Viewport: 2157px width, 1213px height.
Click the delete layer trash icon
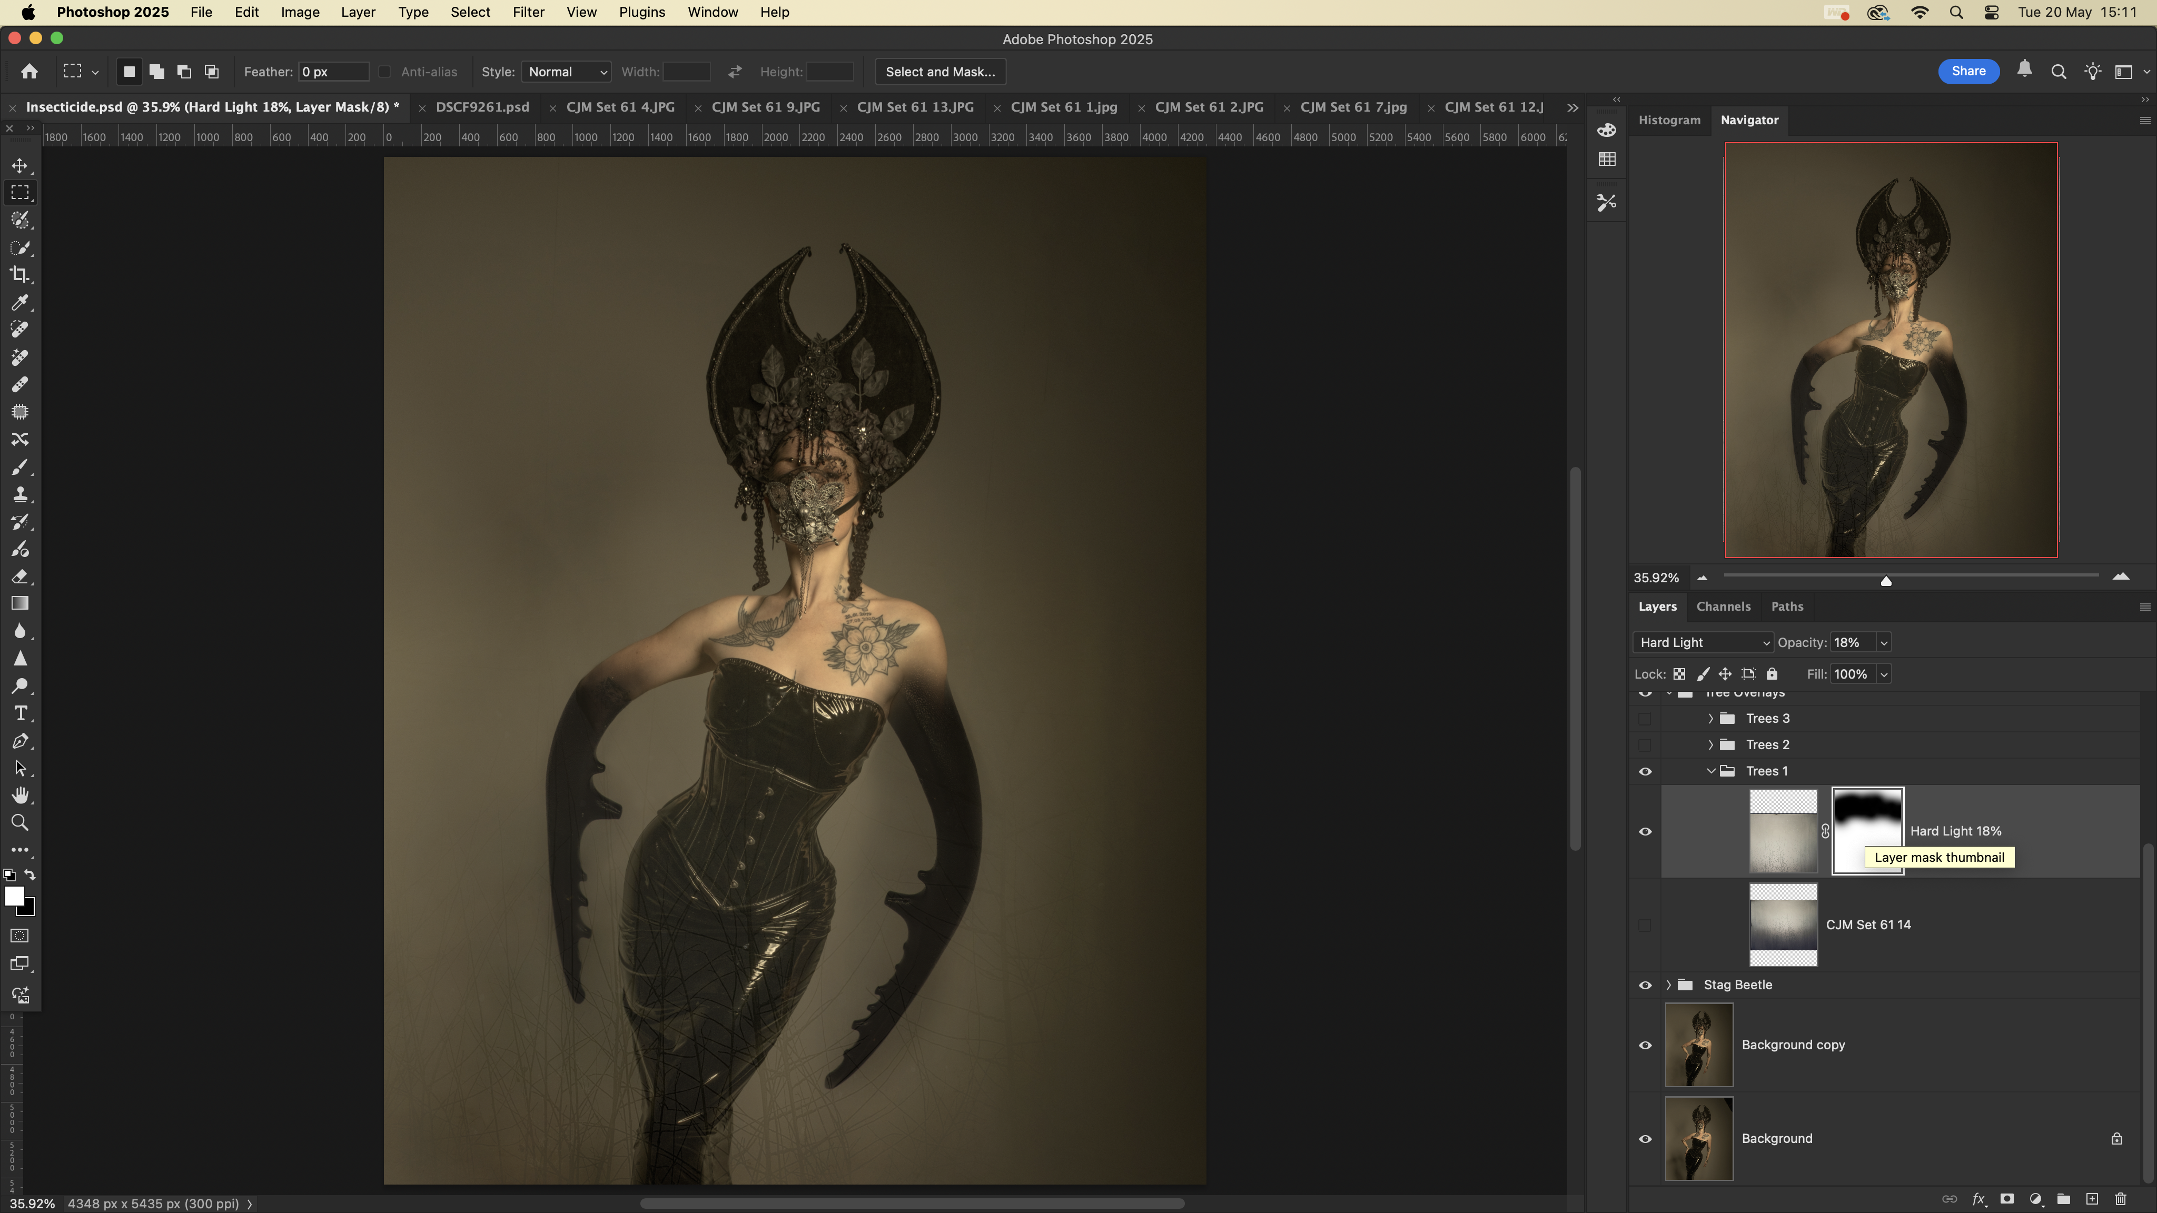(2120, 1200)
